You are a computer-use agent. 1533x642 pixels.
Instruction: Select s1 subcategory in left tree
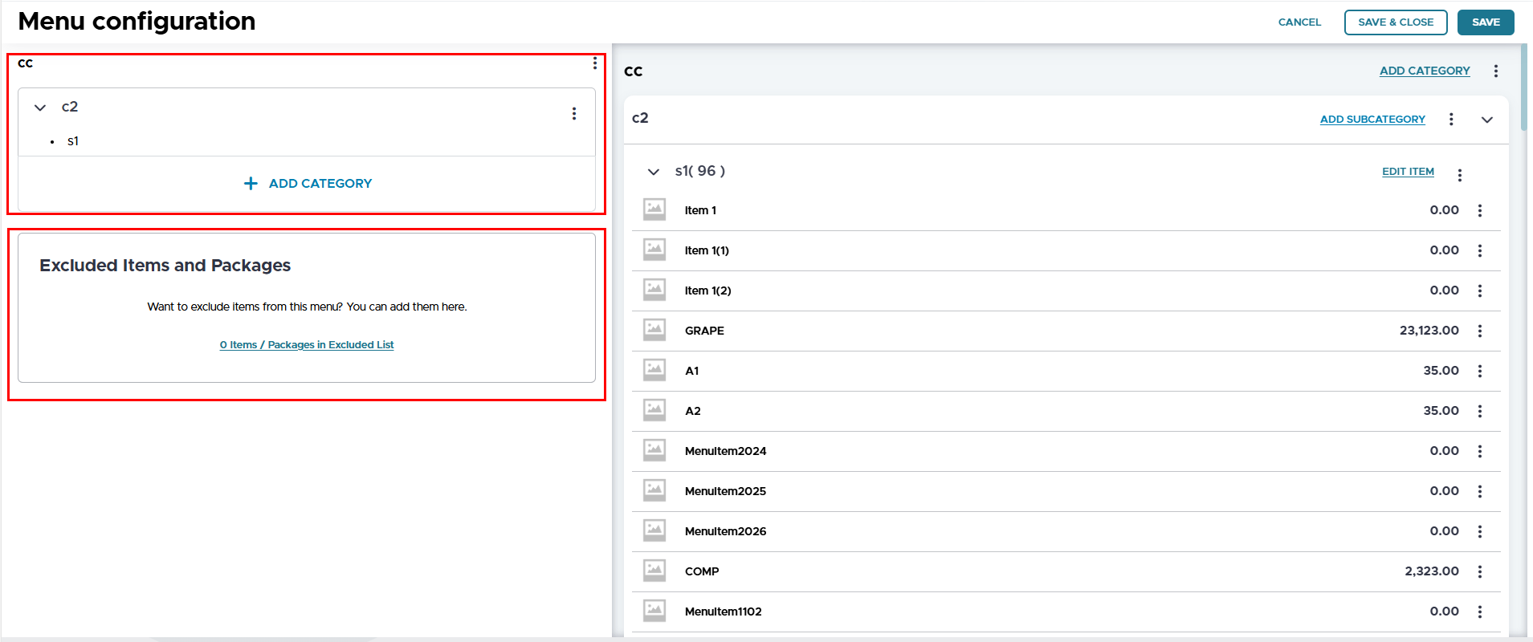(73, 141)
